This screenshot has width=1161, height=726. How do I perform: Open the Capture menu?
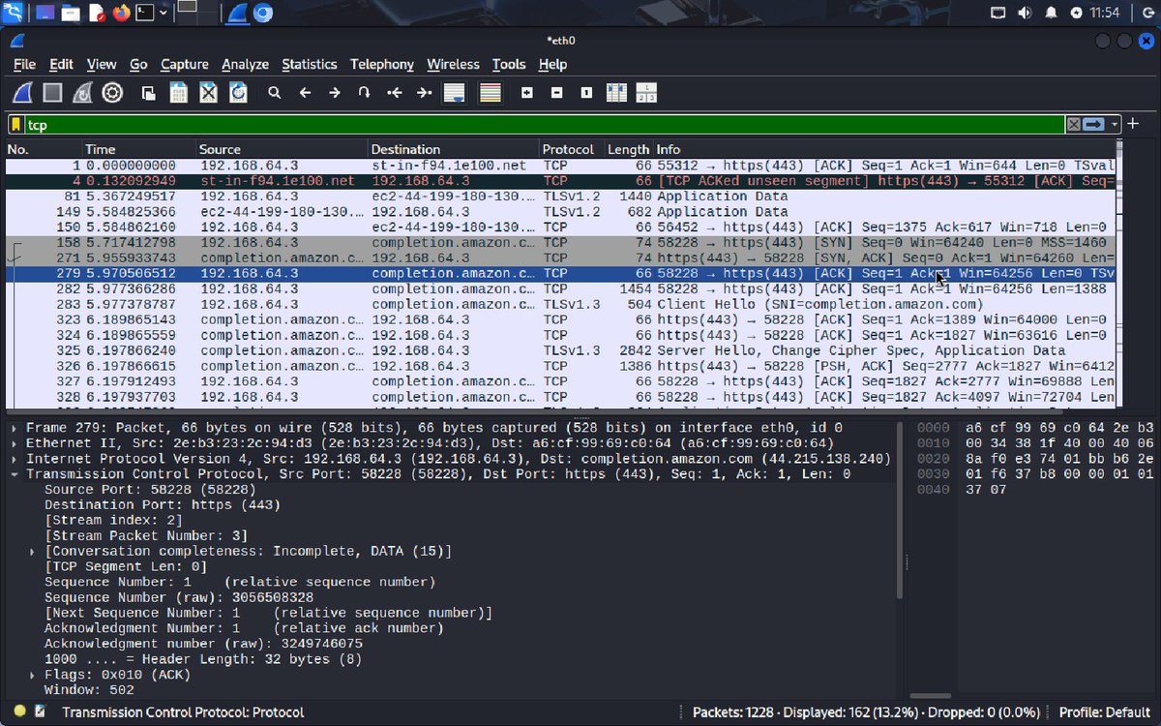[184, 64]
